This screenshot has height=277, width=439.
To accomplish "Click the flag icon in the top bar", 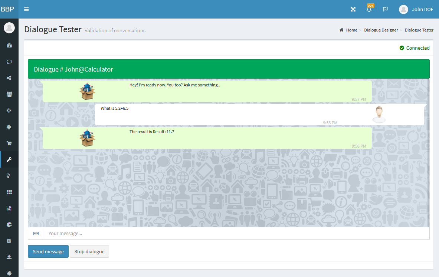I will (x=385, y=9).
